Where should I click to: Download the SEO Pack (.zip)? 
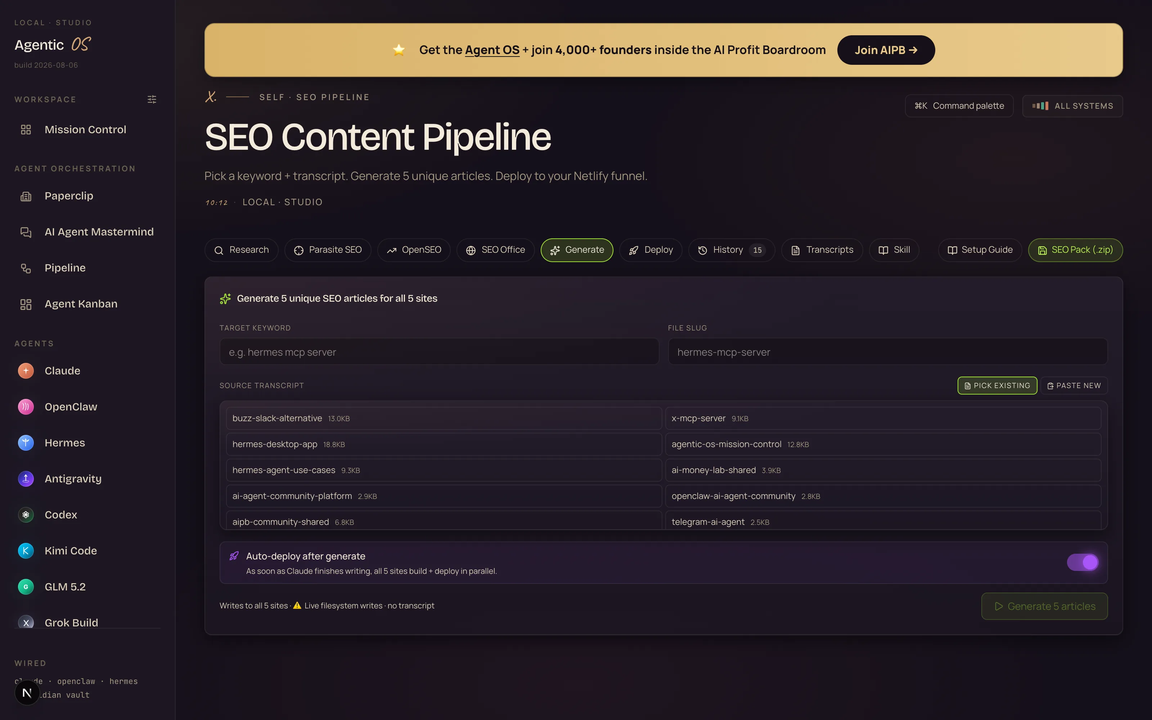1075,250
